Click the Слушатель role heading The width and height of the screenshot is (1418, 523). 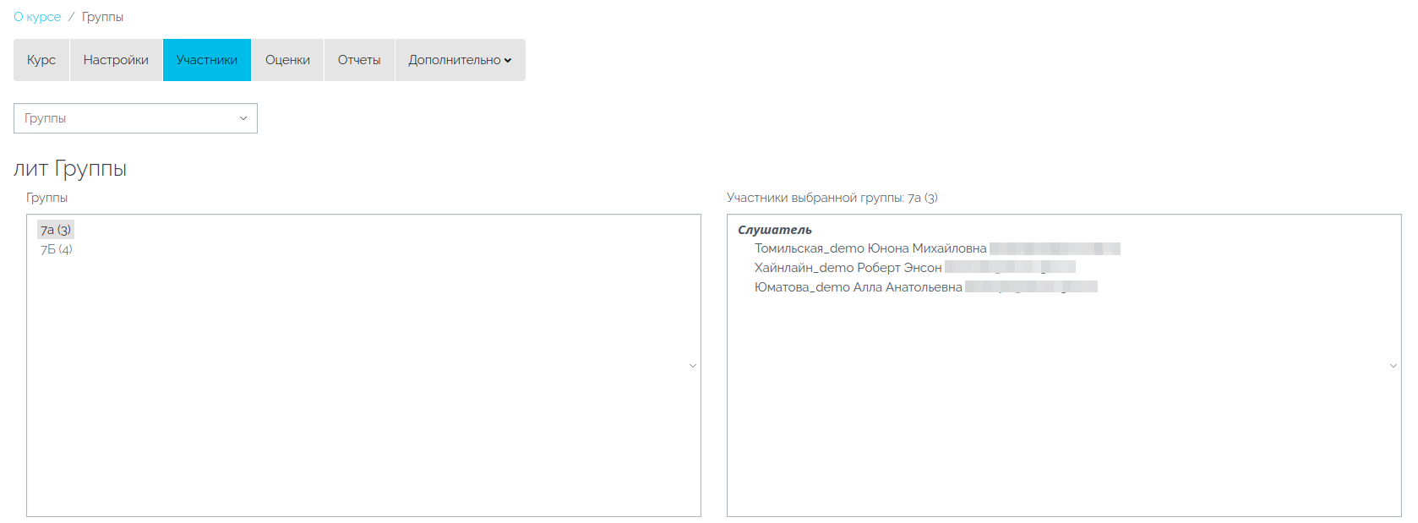pyautogui.click(x=774, y=230)
